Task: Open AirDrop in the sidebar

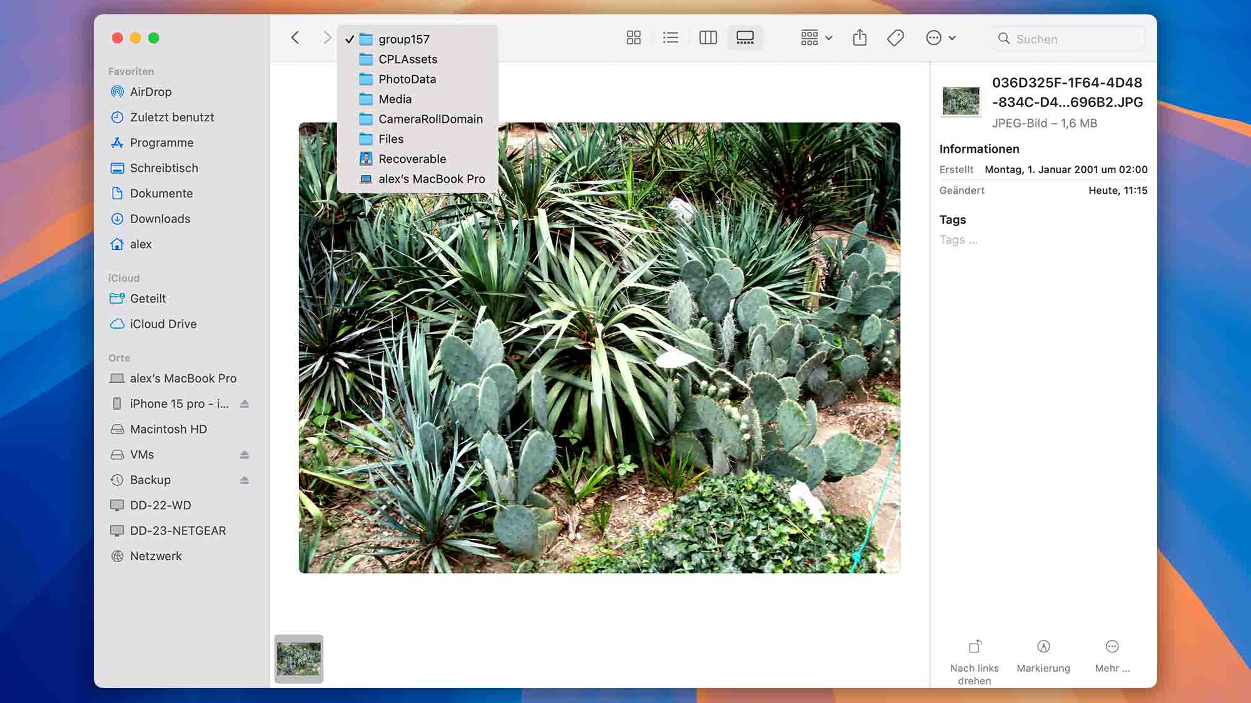Action: tap(181, 92)
